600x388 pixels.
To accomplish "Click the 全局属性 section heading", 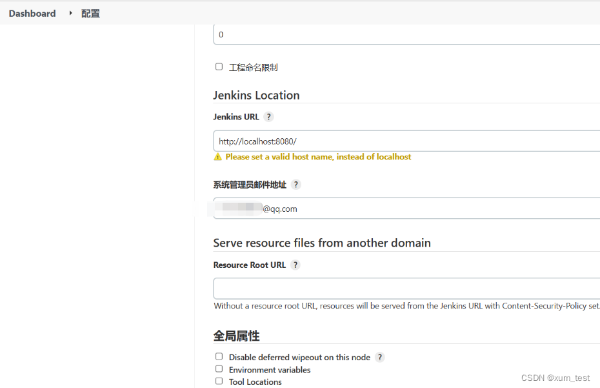I will click(237, 336).
